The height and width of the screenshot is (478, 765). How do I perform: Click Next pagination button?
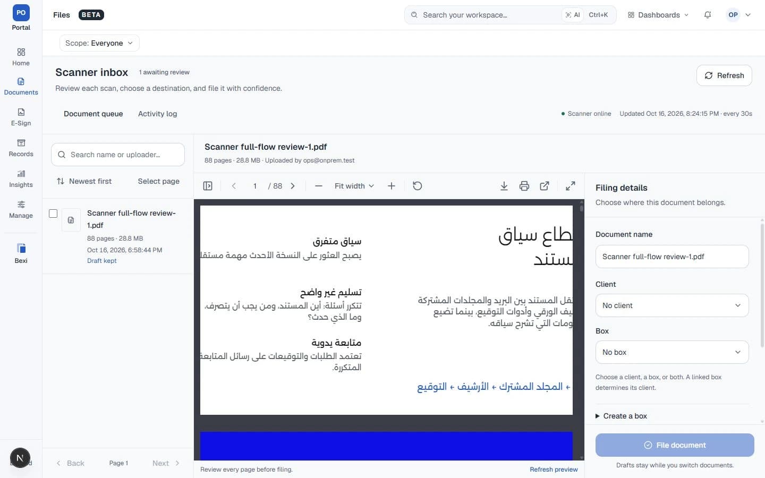[x=166, y=463]
